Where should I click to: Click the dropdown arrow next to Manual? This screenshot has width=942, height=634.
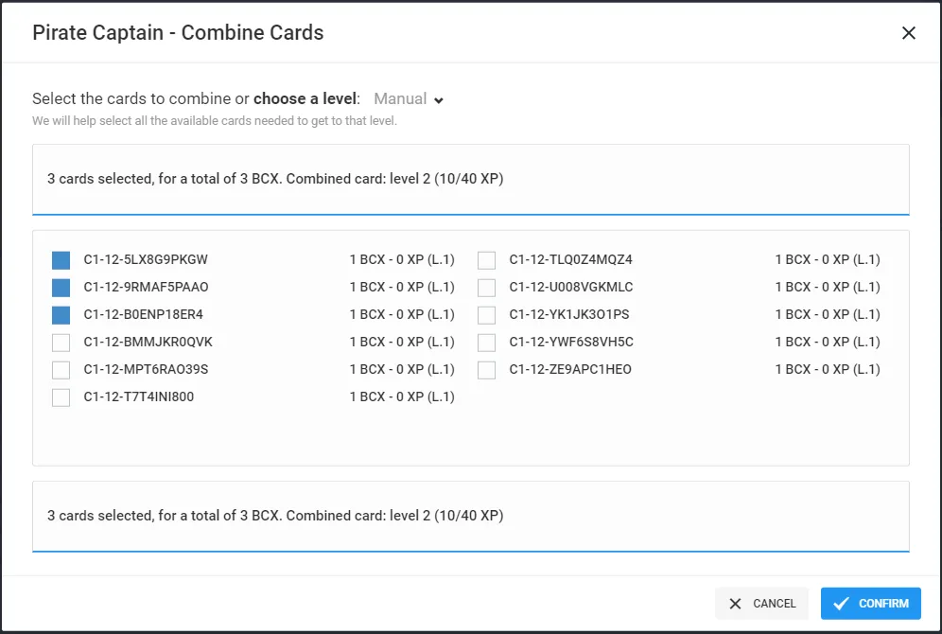click(439, 100)
